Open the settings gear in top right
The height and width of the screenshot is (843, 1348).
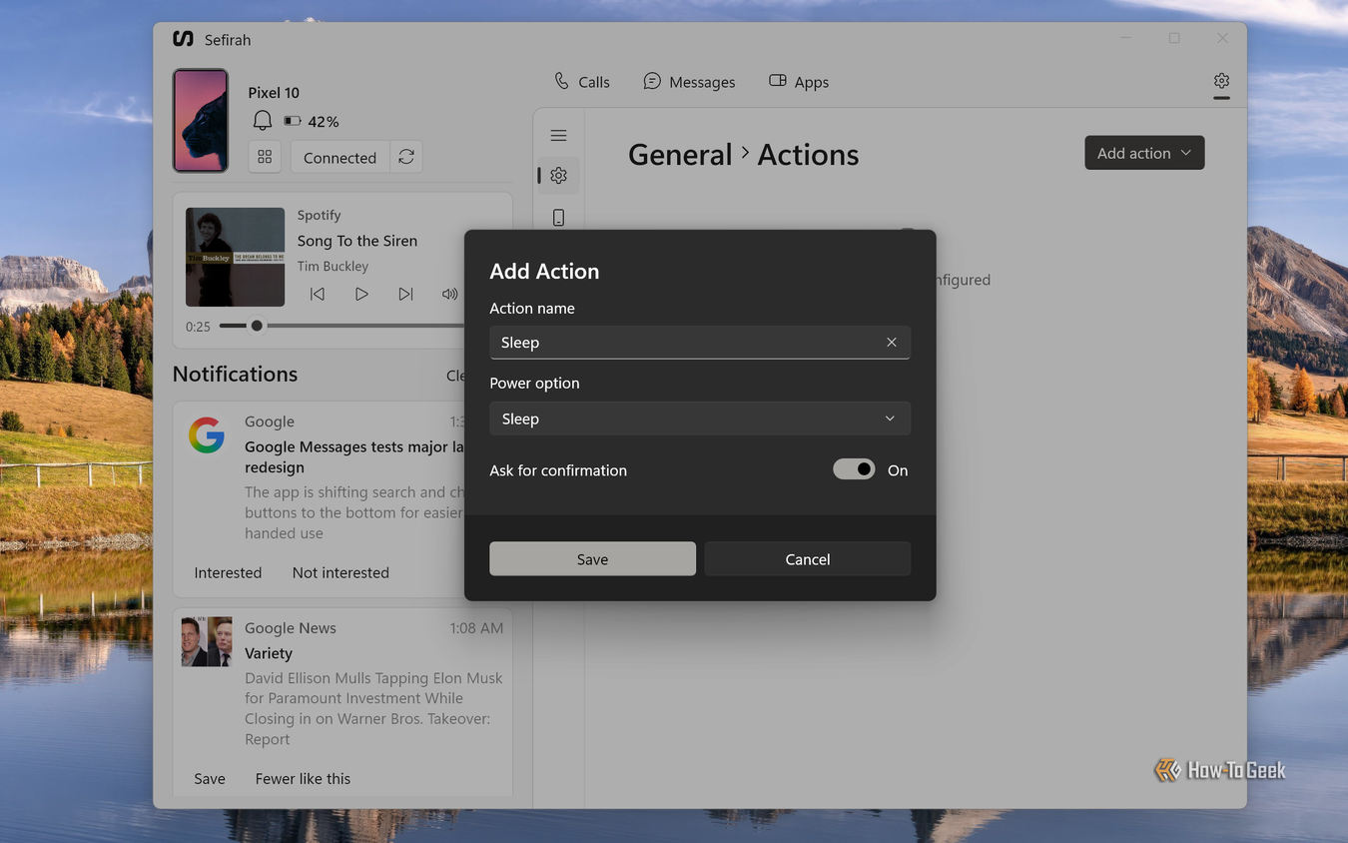pyautogui.click(x=1221, y=81)
